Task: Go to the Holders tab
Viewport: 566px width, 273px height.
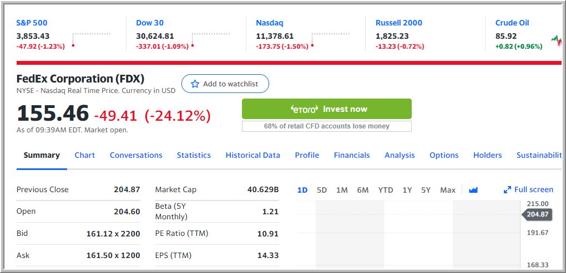Action: [x=488, y=155]
